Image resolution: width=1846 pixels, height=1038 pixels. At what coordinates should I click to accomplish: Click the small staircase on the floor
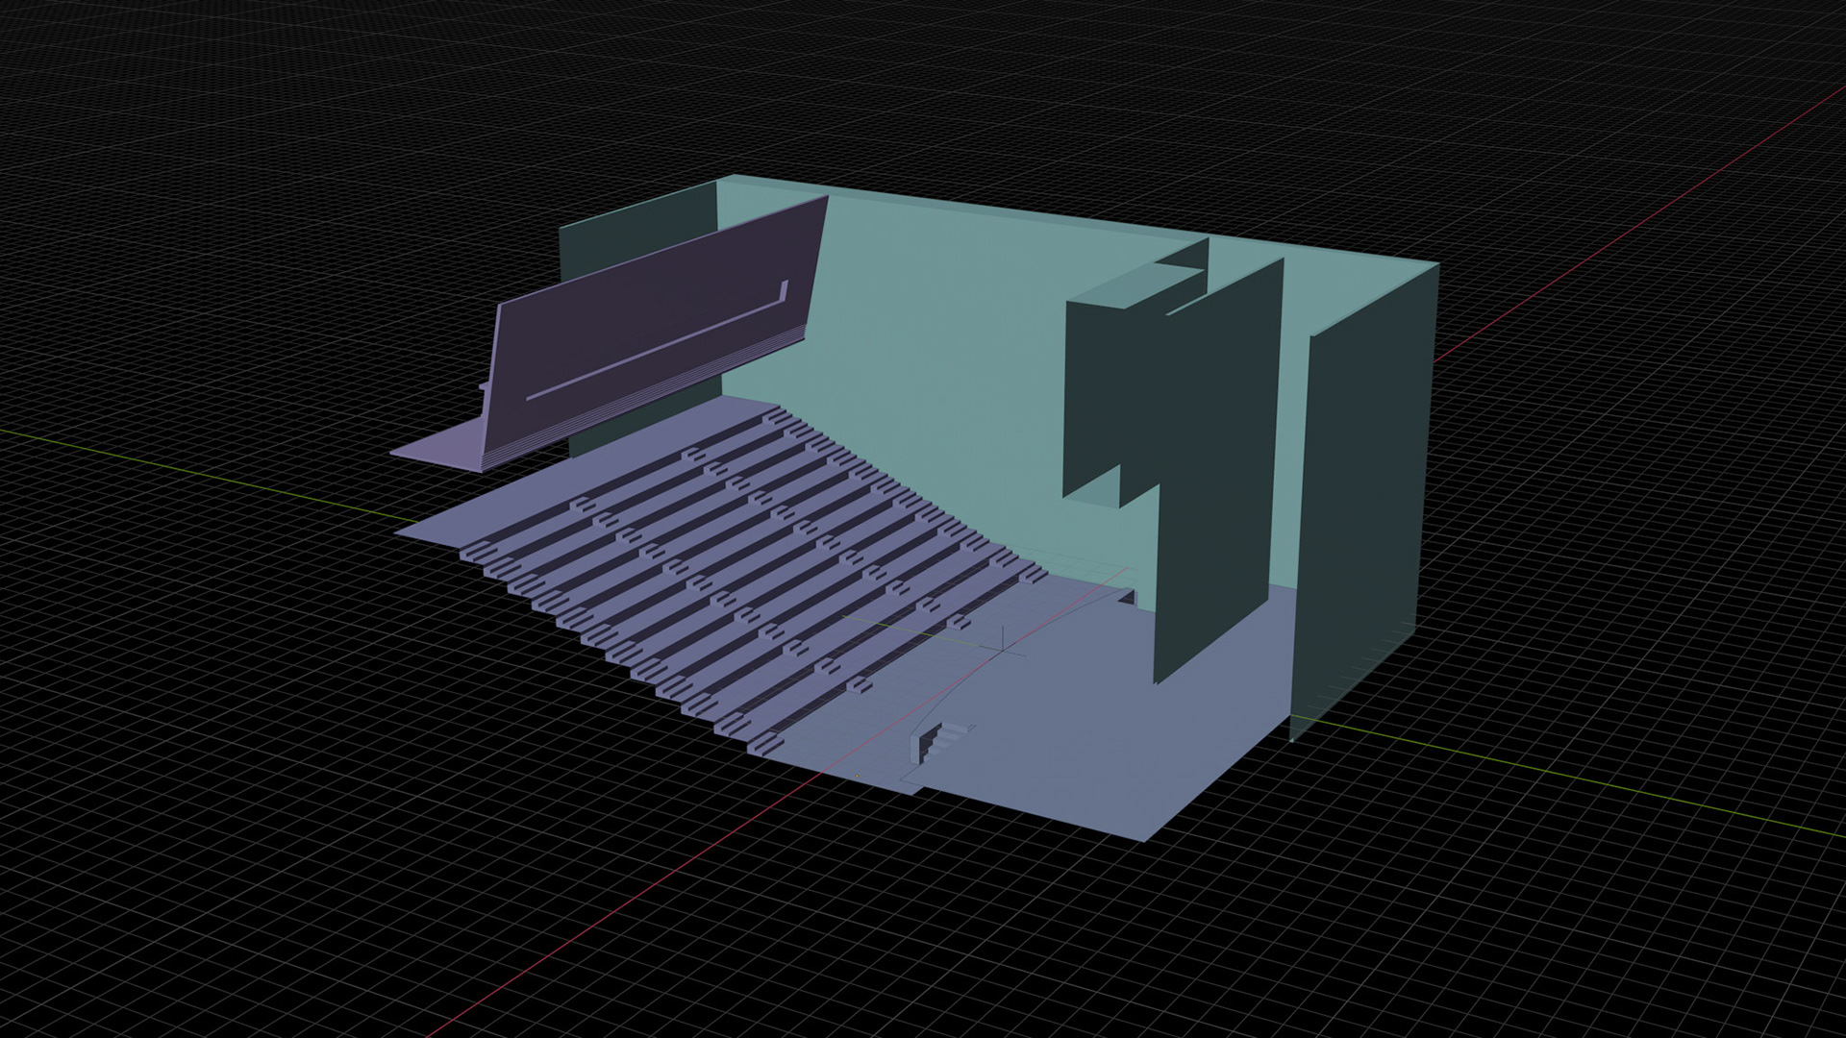point(937,742)
